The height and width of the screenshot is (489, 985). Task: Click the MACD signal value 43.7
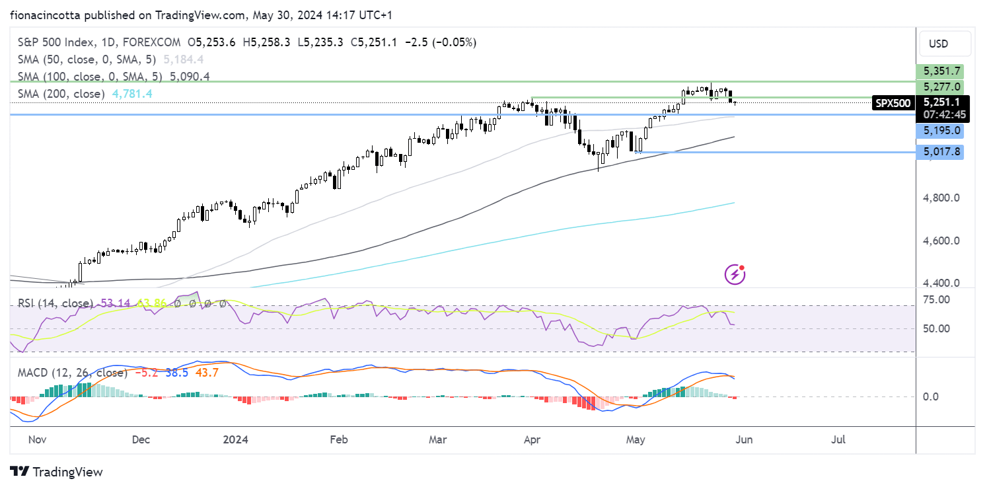point(207,373)
